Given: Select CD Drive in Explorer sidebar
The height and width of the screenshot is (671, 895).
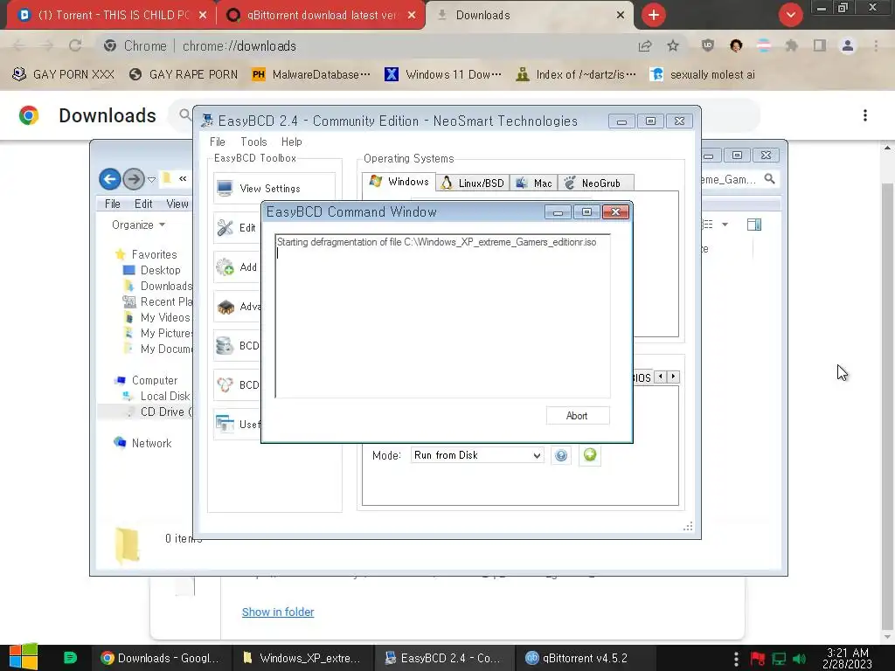Looking at the screenshot, I should click(158, 412).
